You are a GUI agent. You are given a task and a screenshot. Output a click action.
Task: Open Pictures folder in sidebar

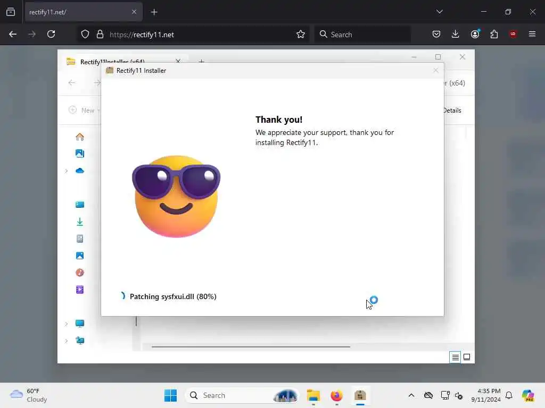coord(80,256)
